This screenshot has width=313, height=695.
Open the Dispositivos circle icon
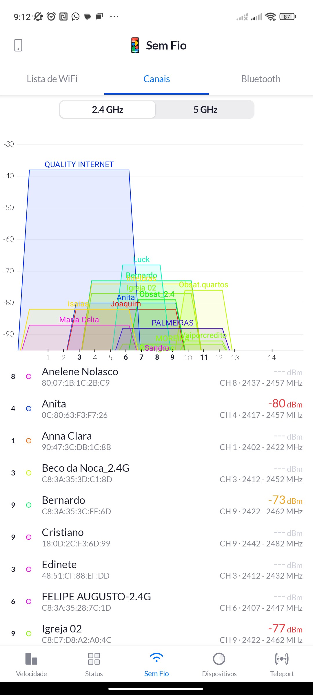(x=219, y=659)
